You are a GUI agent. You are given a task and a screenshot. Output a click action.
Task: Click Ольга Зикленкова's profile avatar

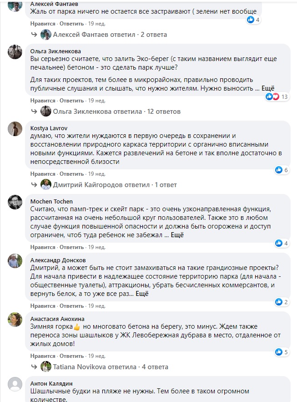pyautogui.click(x=15, y=51)
